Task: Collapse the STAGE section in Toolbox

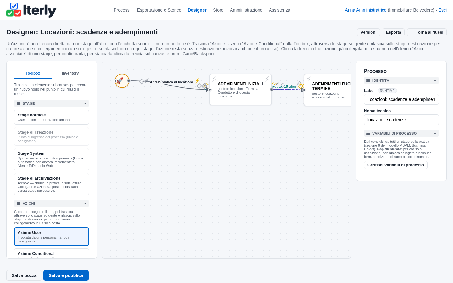Action: pos(85,103)
